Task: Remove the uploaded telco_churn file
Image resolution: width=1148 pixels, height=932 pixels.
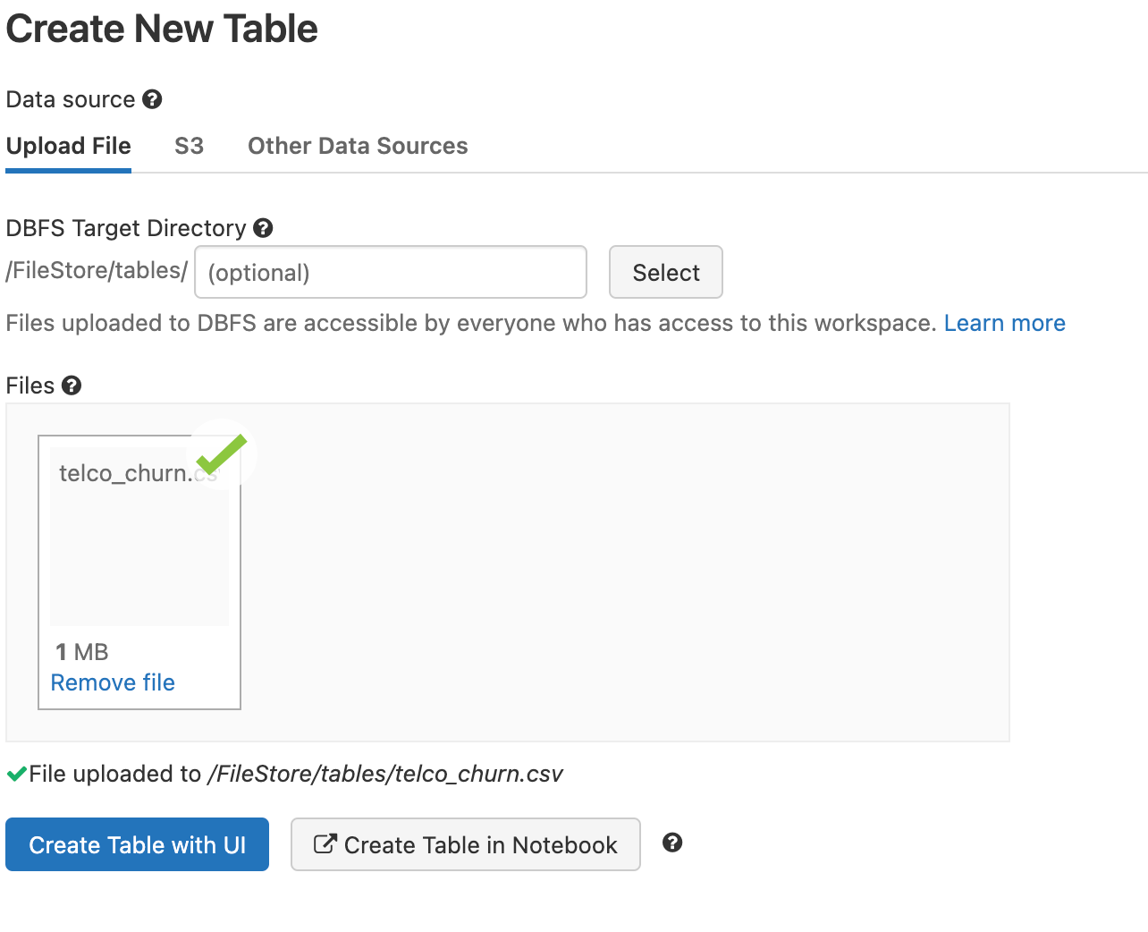Action: coord(113,682)
